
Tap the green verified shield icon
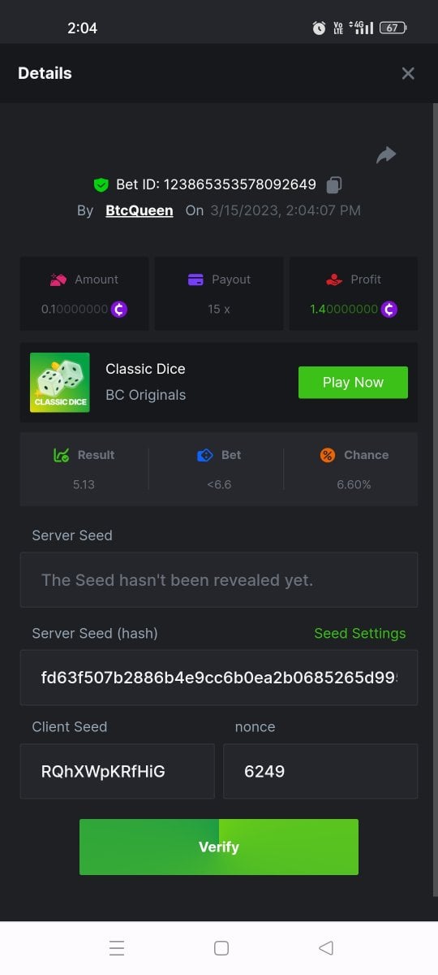(x=101, y=185)
